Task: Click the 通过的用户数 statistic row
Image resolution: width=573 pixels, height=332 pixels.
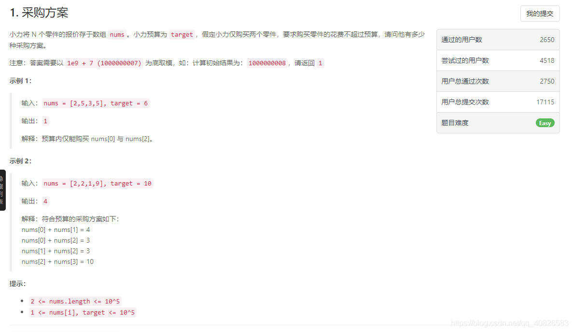Action: (x=498, y=40)
